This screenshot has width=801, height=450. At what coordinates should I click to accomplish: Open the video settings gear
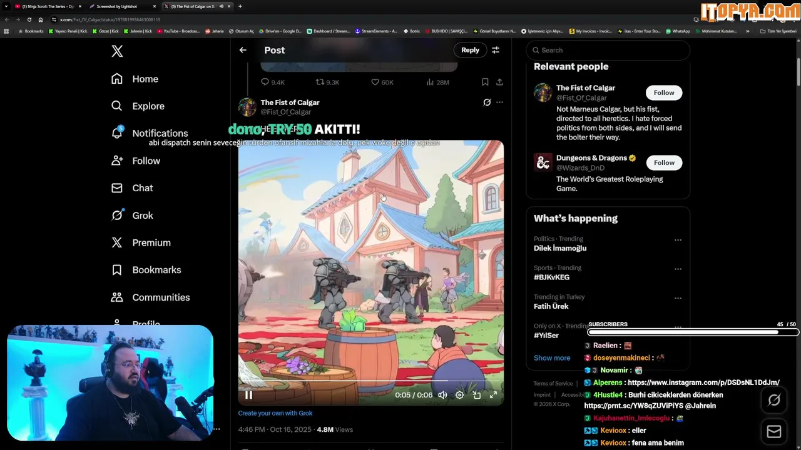click(459, 395)
